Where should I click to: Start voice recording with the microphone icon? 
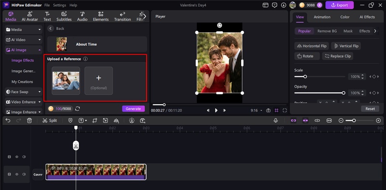pos(276,121)
